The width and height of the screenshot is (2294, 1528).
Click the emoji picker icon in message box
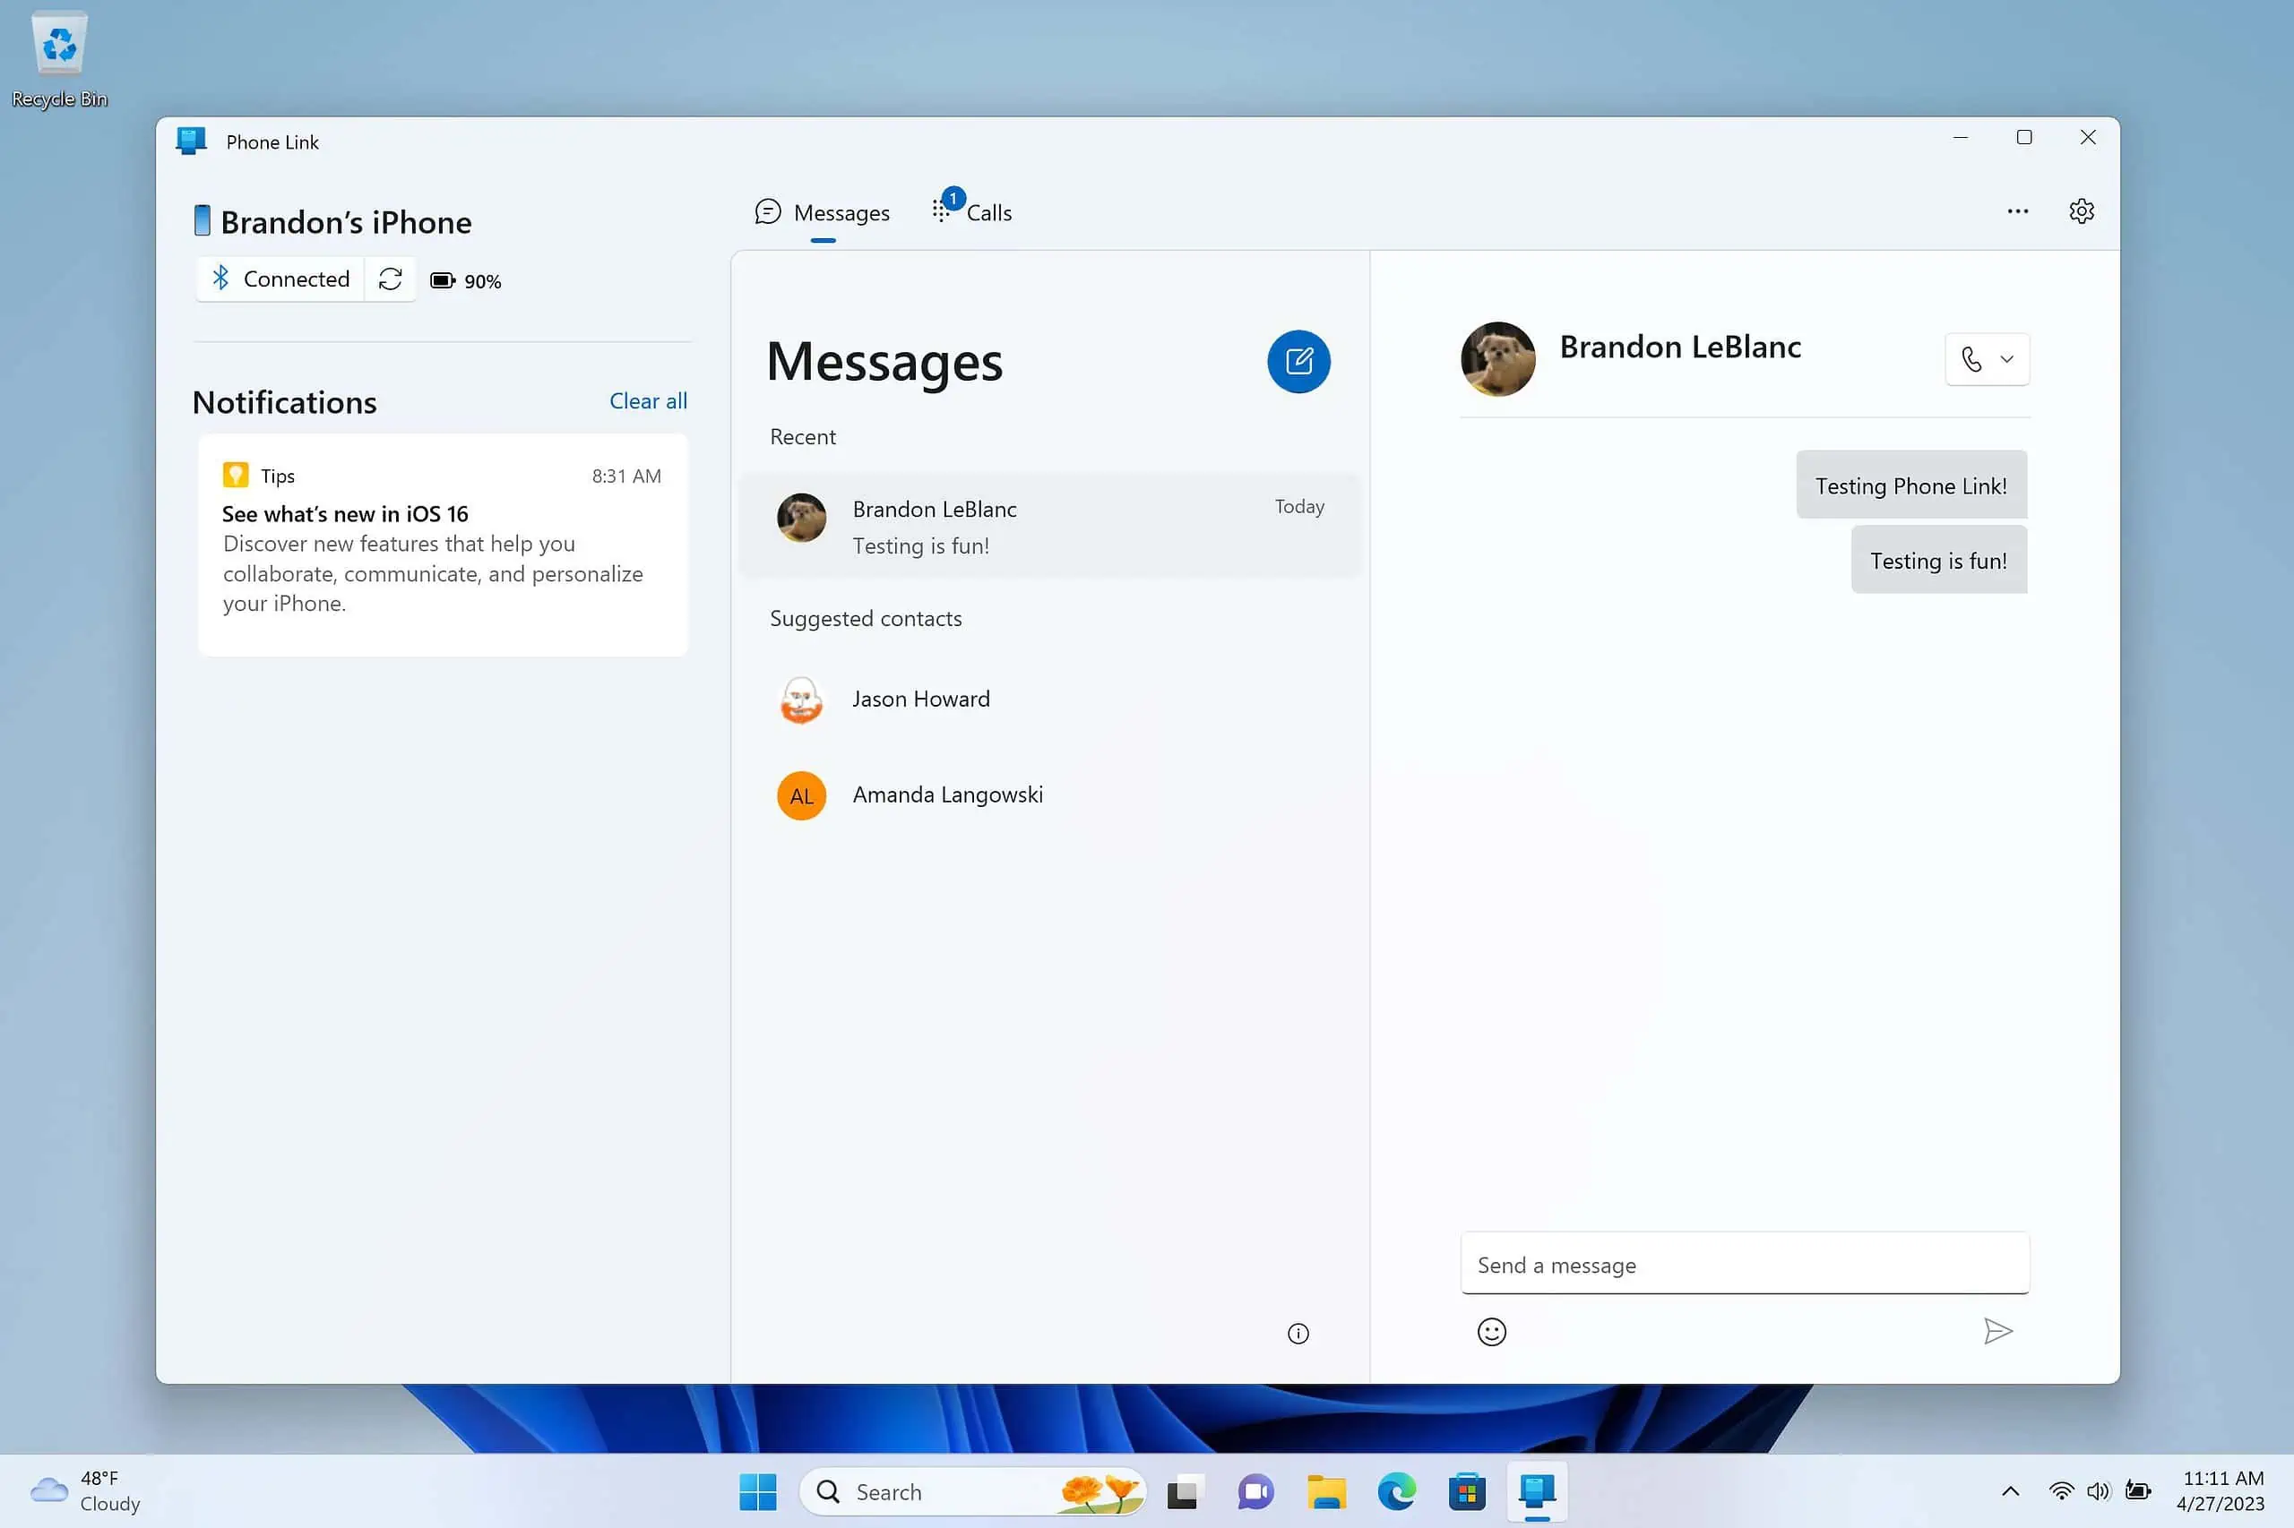(x=1491, y=1332)
